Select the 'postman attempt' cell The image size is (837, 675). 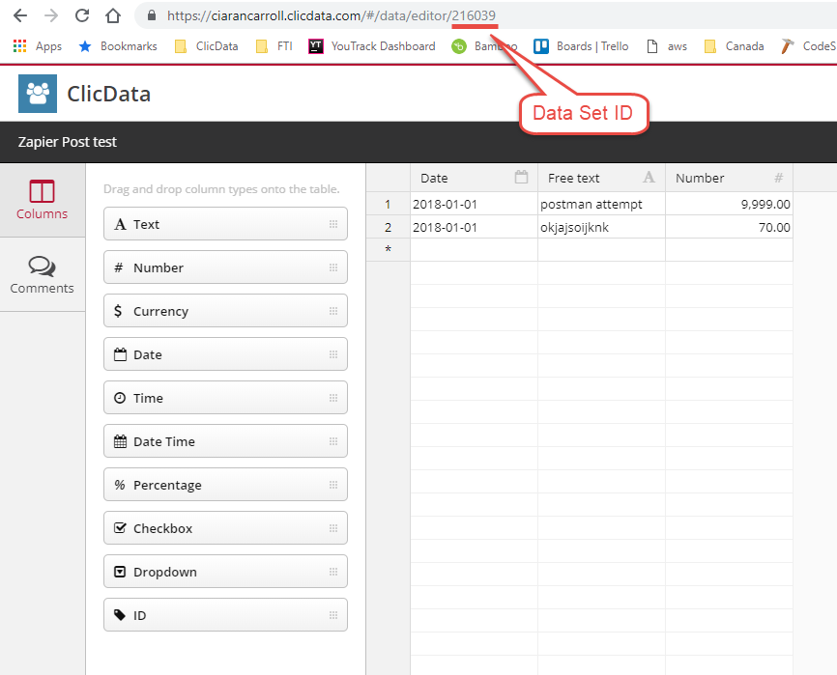coord(600,205)
